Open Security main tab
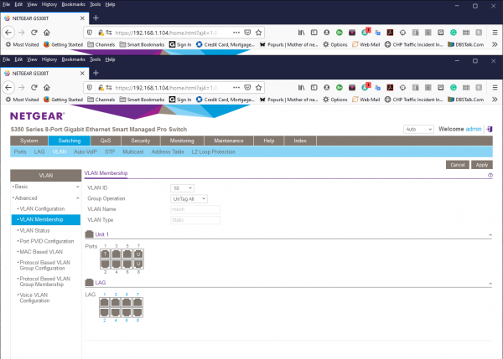The width and height of the screenshot is (503, 359). (141, 141)
